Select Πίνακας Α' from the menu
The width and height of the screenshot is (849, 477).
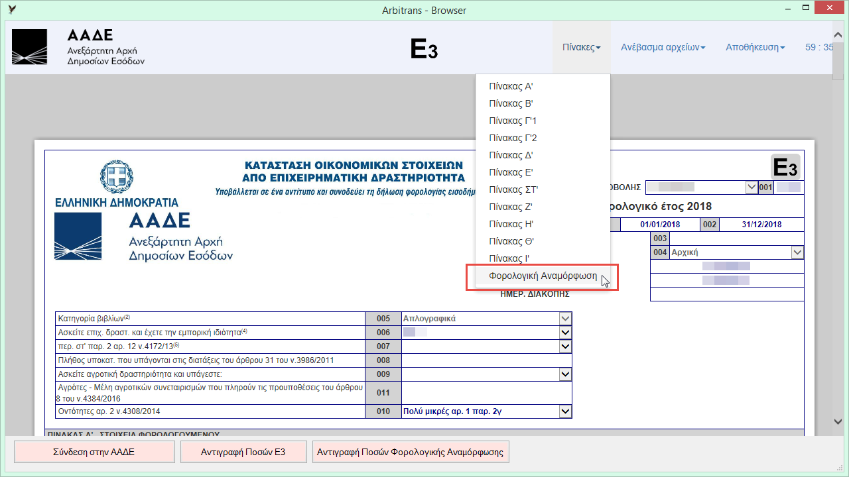pos(543,86)
